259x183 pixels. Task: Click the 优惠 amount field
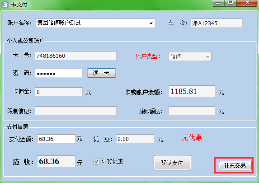[x=135, y=139]
